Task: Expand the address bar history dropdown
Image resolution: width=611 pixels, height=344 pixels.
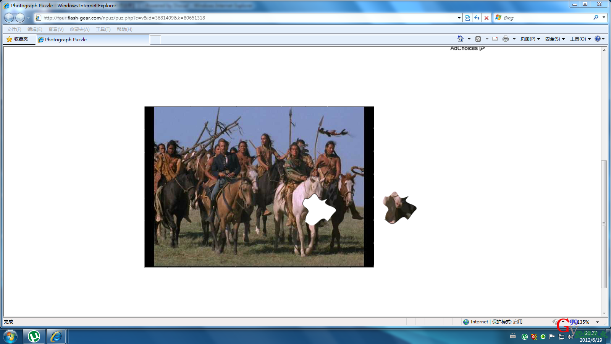Action: pos(459,18)
